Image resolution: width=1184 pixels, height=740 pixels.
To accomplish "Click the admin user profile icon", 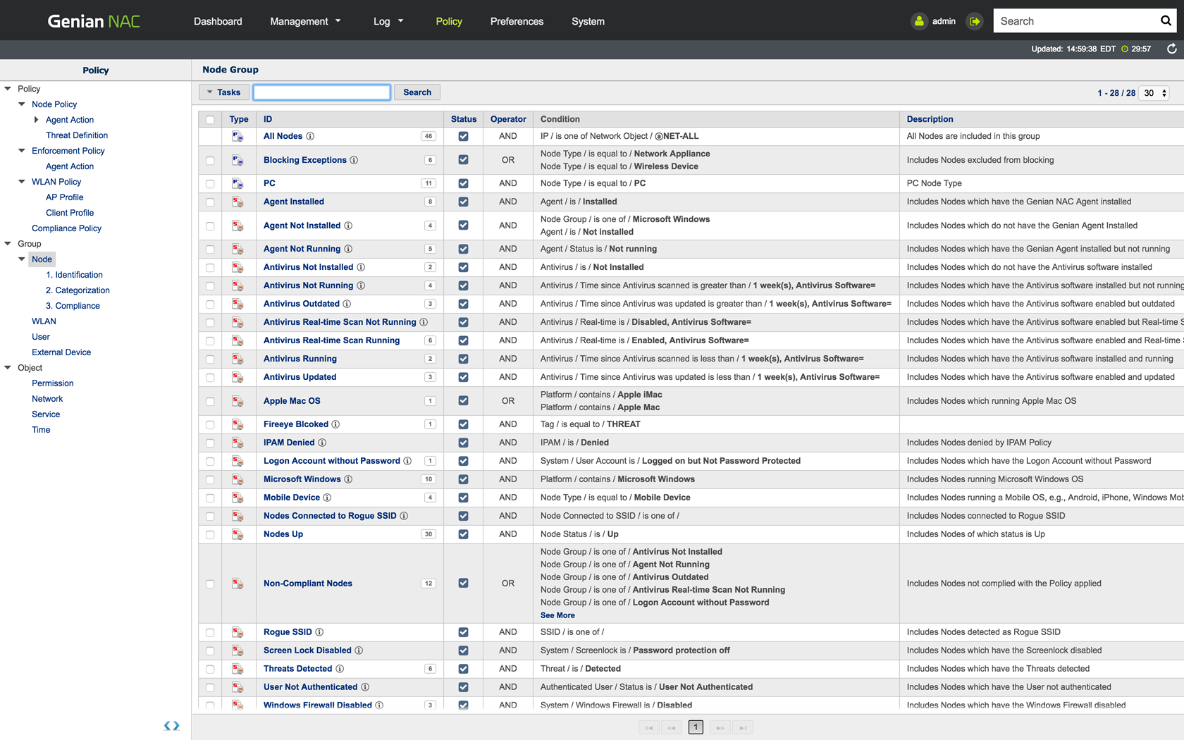I will tap(918, 21).
